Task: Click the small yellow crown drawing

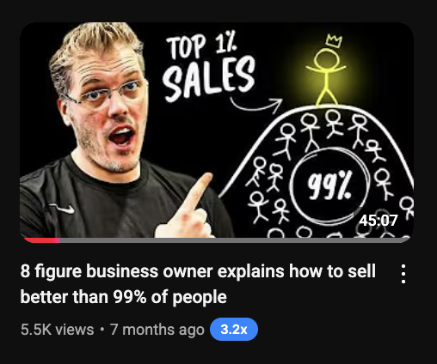Action: point(334,40)
